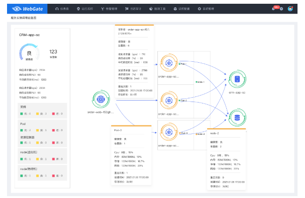Click the WebGate logo
The height and width of the screenshot is (198, 305).
tap(27, 9)
